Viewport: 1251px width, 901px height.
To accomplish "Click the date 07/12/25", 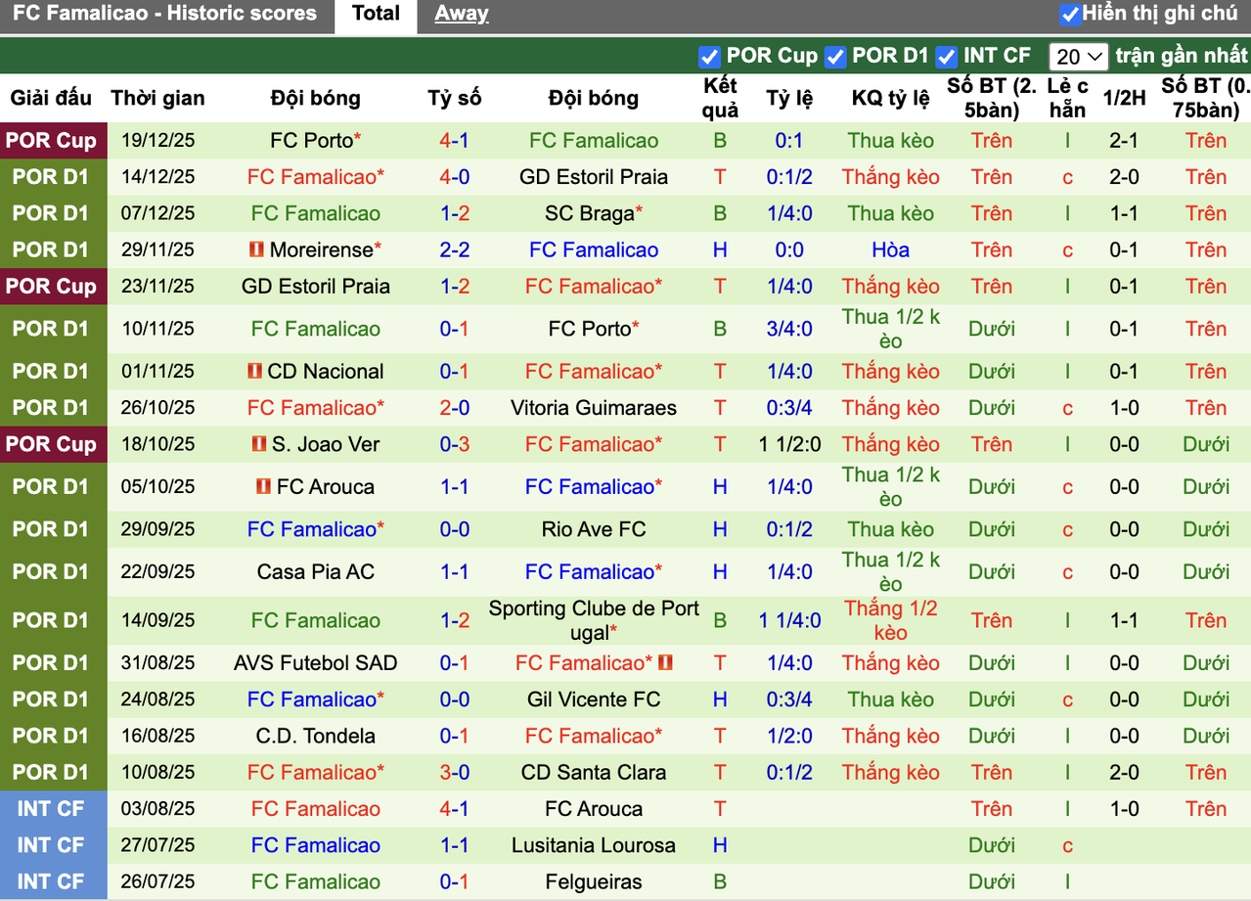I will pos(158,213).
